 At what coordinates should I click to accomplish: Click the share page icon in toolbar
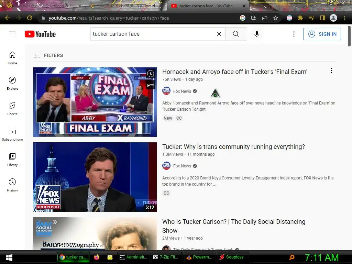[265, 18]
